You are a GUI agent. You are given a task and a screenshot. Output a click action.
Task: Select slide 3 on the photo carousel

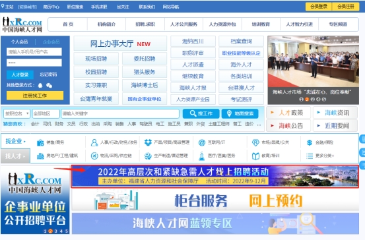click(x=313, y=100)
